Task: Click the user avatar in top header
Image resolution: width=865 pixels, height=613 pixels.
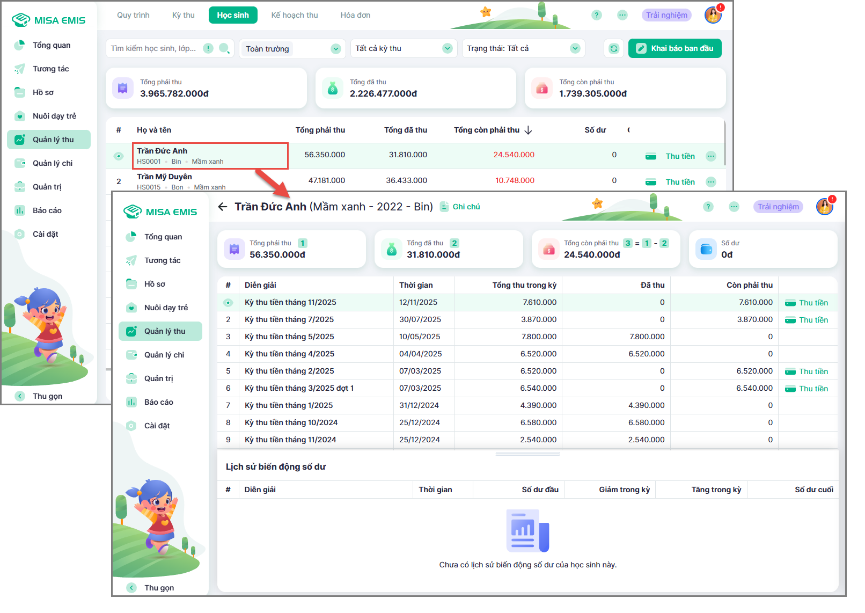Action: [713, 15]
